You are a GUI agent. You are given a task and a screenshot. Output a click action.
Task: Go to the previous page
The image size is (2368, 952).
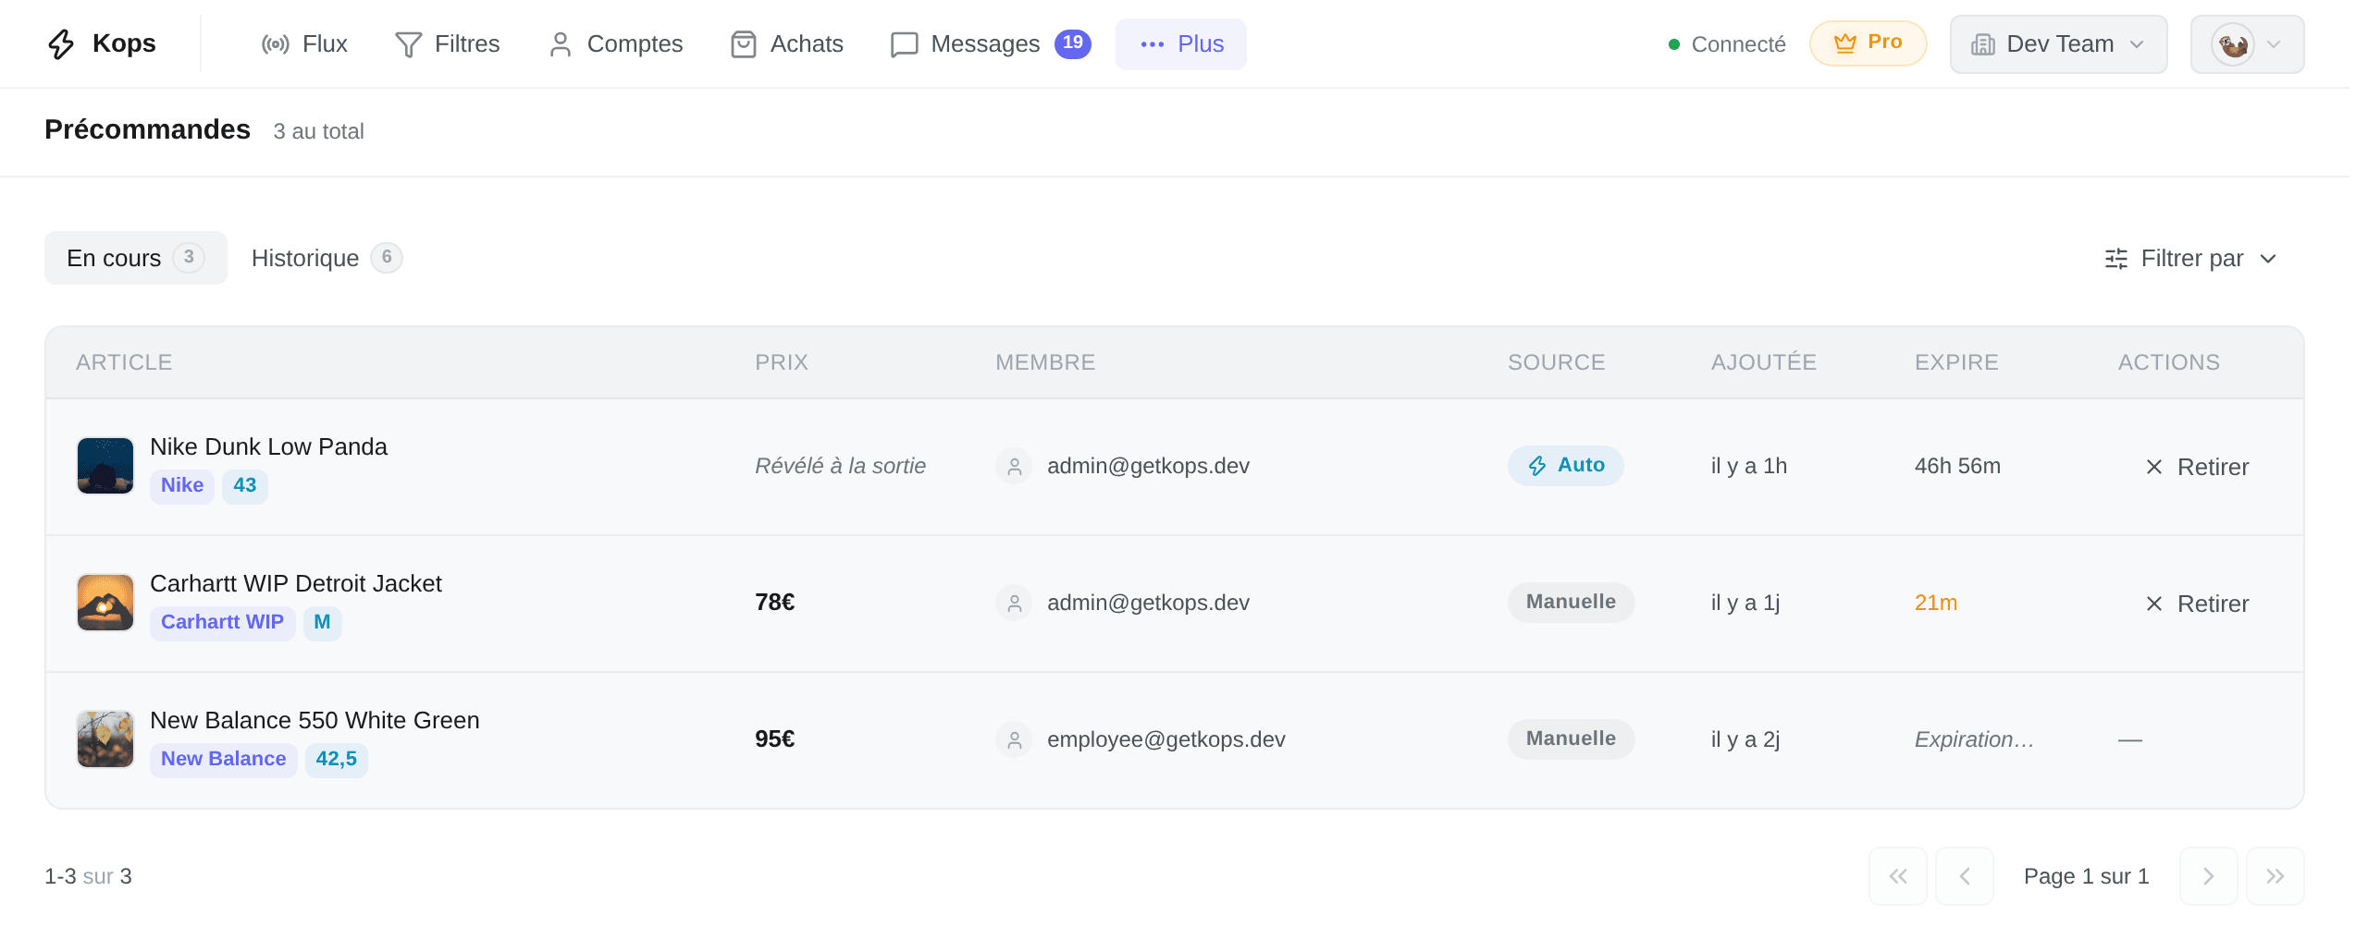tap(1965, 876)
